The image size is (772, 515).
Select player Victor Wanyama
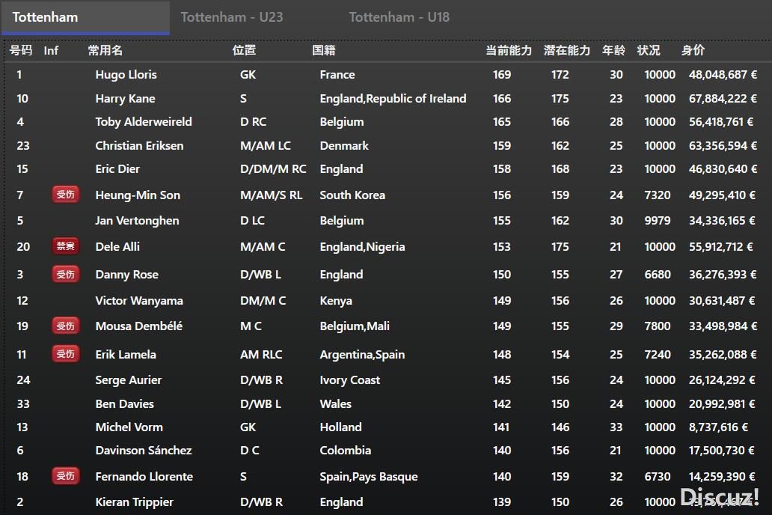(139, 301)
